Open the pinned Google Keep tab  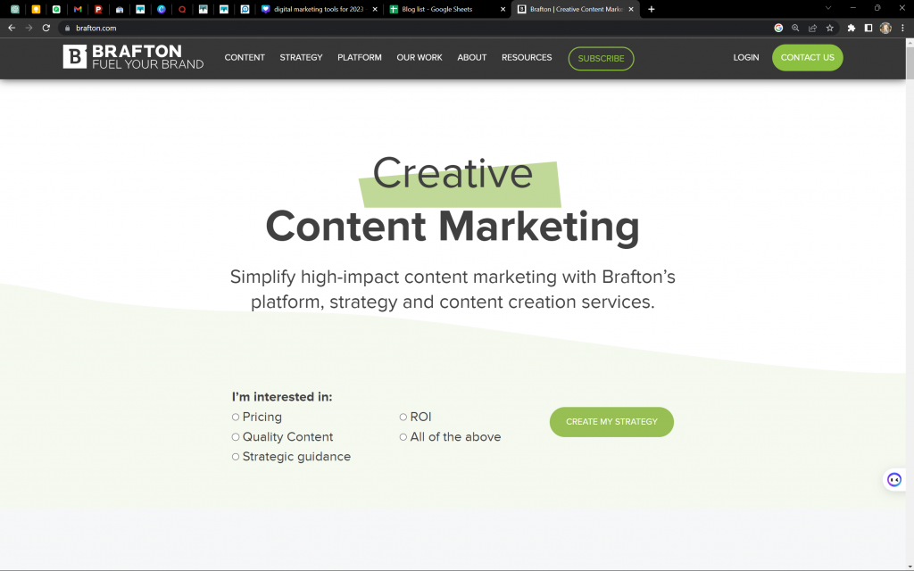[36, 9]
